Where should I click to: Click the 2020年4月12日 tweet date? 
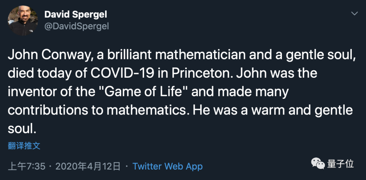[88, 166]
